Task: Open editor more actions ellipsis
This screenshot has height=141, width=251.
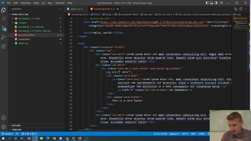Action: click(x=246, y=9)
